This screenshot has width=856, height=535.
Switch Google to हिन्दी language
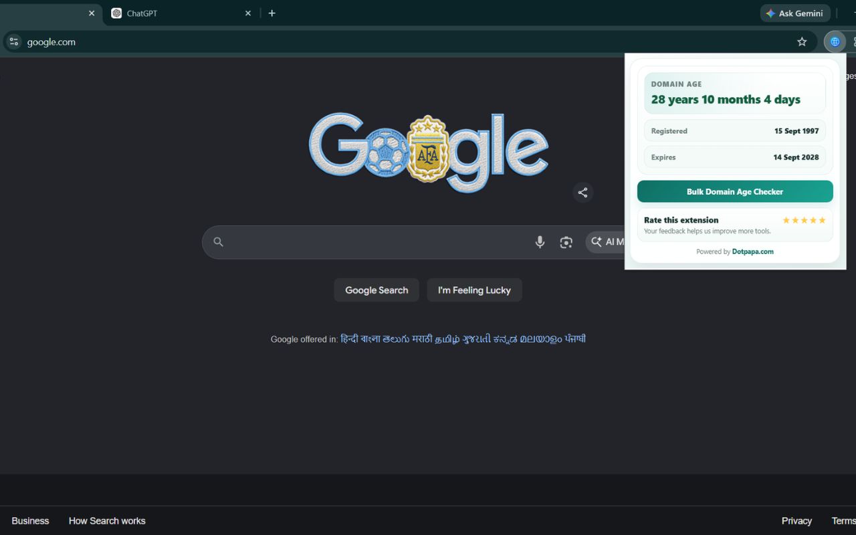coord(349,339)
